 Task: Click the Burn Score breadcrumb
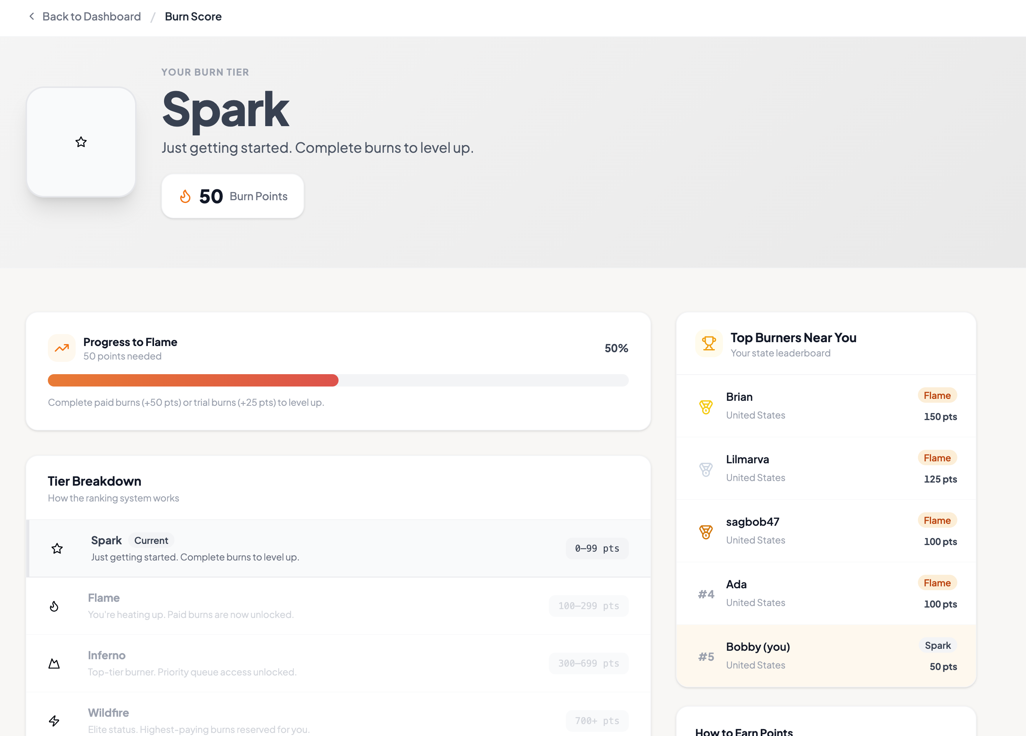pyautogui.click(x=193, y=16)
